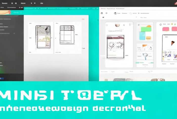Click the small circle icon beside grid icon

pyautogui.click(x=106, y=13)
